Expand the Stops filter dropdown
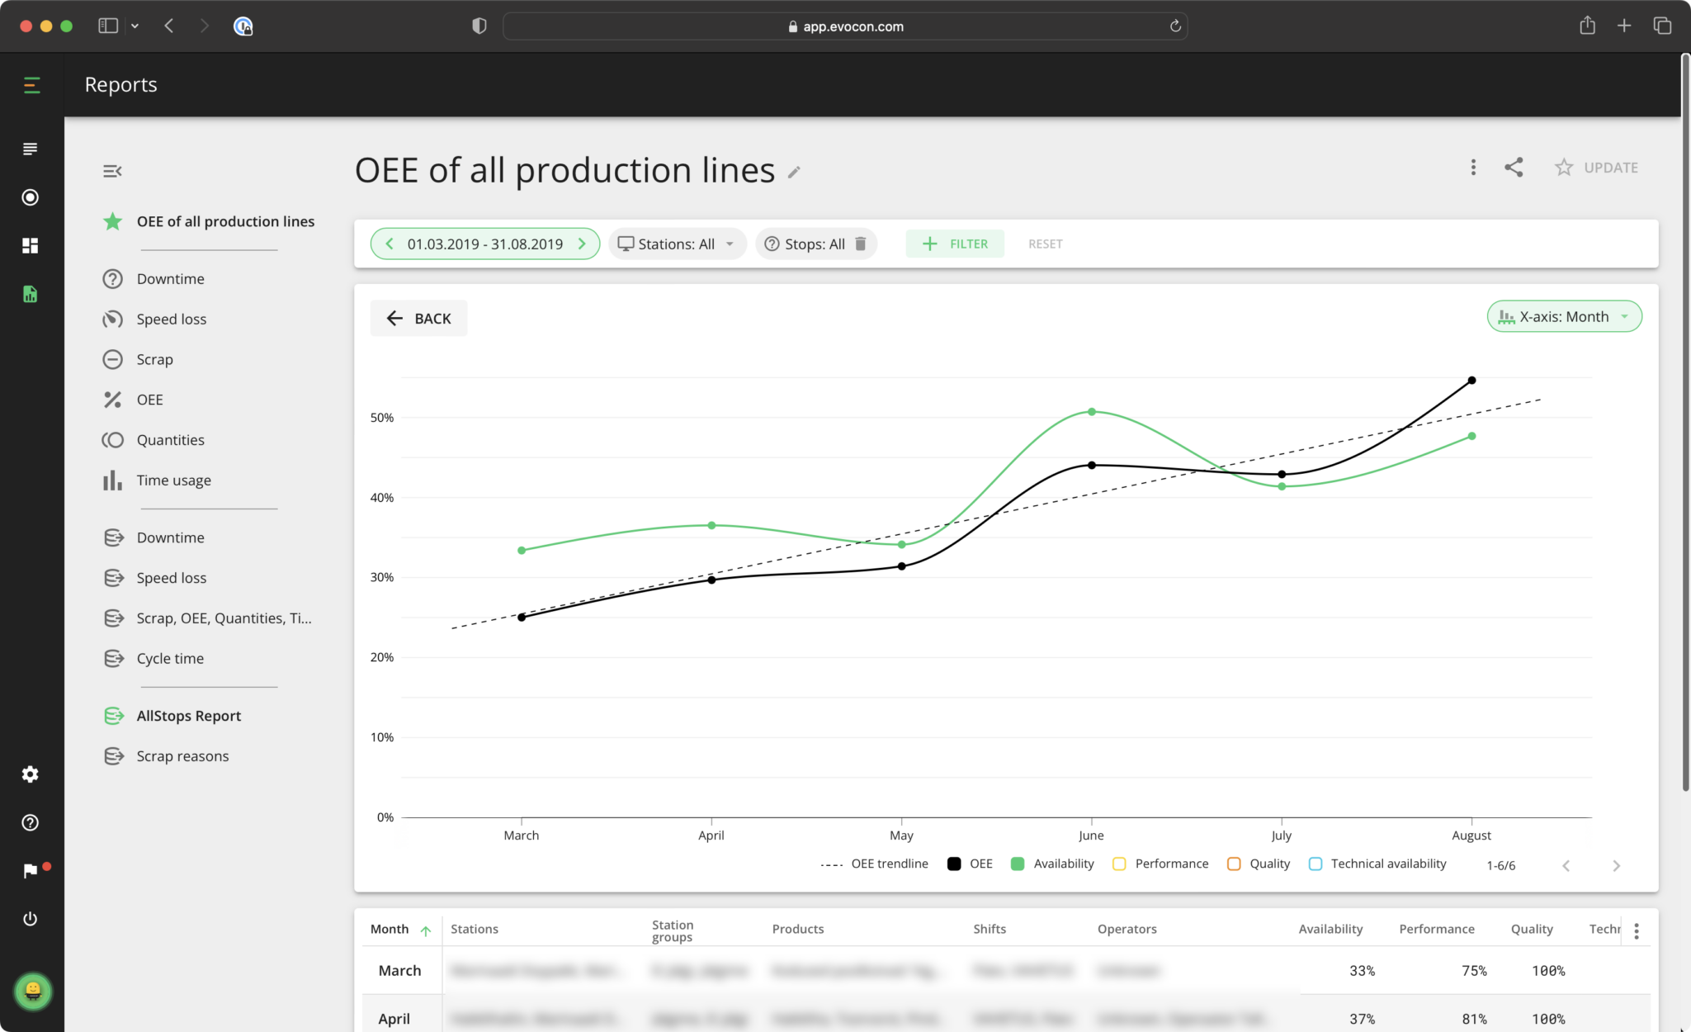Image resolution: width=1691 pixels, height=1032 pixels. tap(815, 243)
